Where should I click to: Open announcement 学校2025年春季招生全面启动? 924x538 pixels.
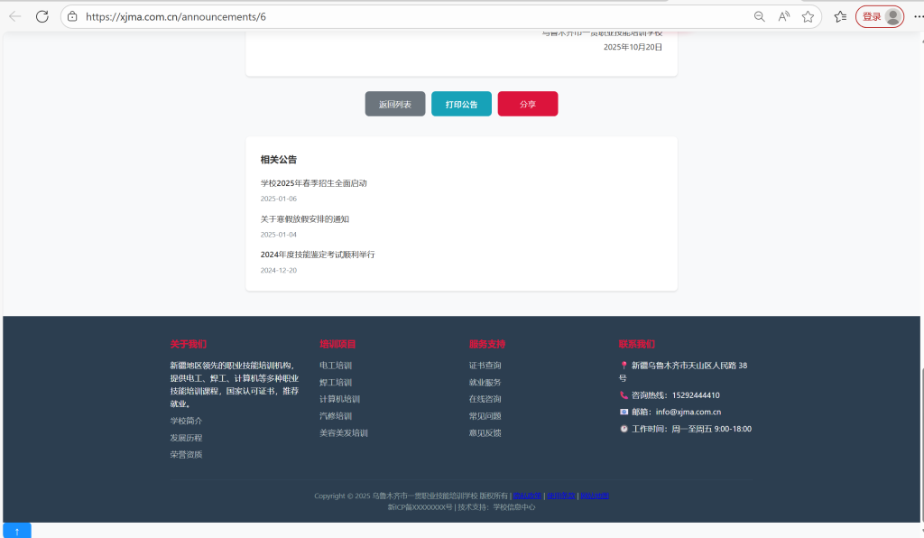(314, 183)
